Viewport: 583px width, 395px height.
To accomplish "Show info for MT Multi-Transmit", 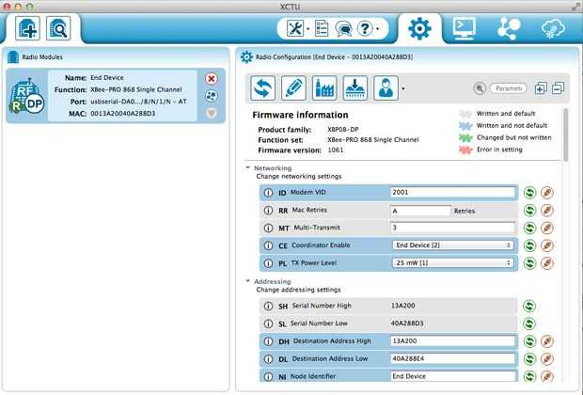I will (x=268, y=228).
